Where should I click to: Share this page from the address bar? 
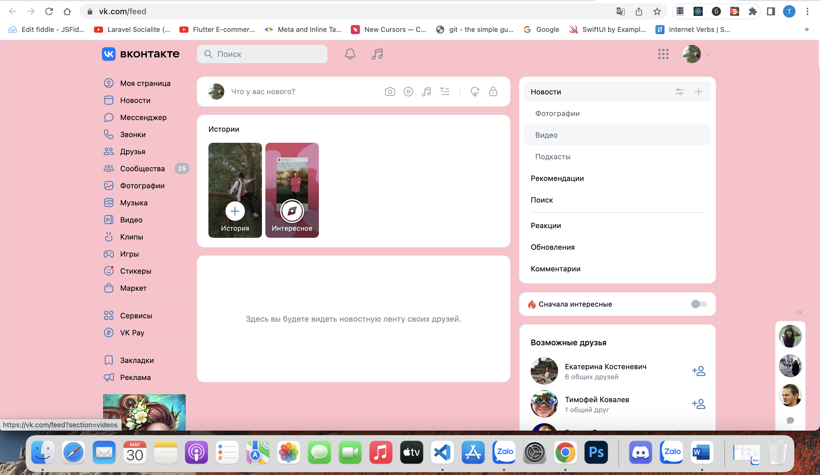coord(638,12)
